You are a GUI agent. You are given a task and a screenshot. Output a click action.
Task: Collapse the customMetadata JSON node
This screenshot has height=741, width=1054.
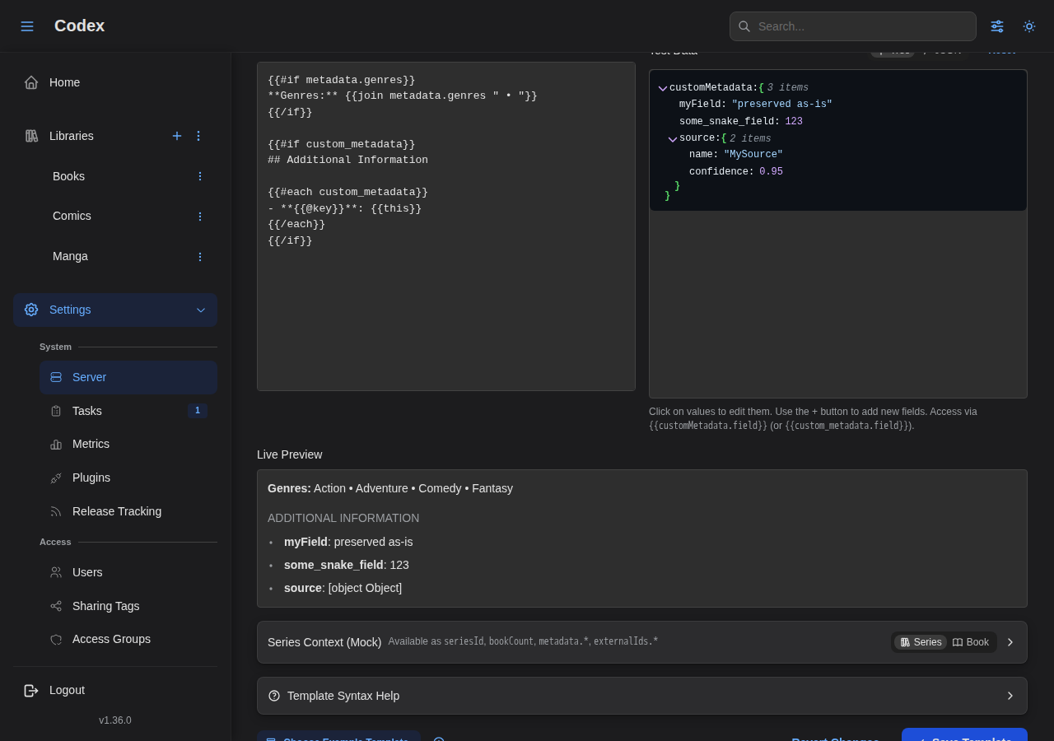[663, 88]
